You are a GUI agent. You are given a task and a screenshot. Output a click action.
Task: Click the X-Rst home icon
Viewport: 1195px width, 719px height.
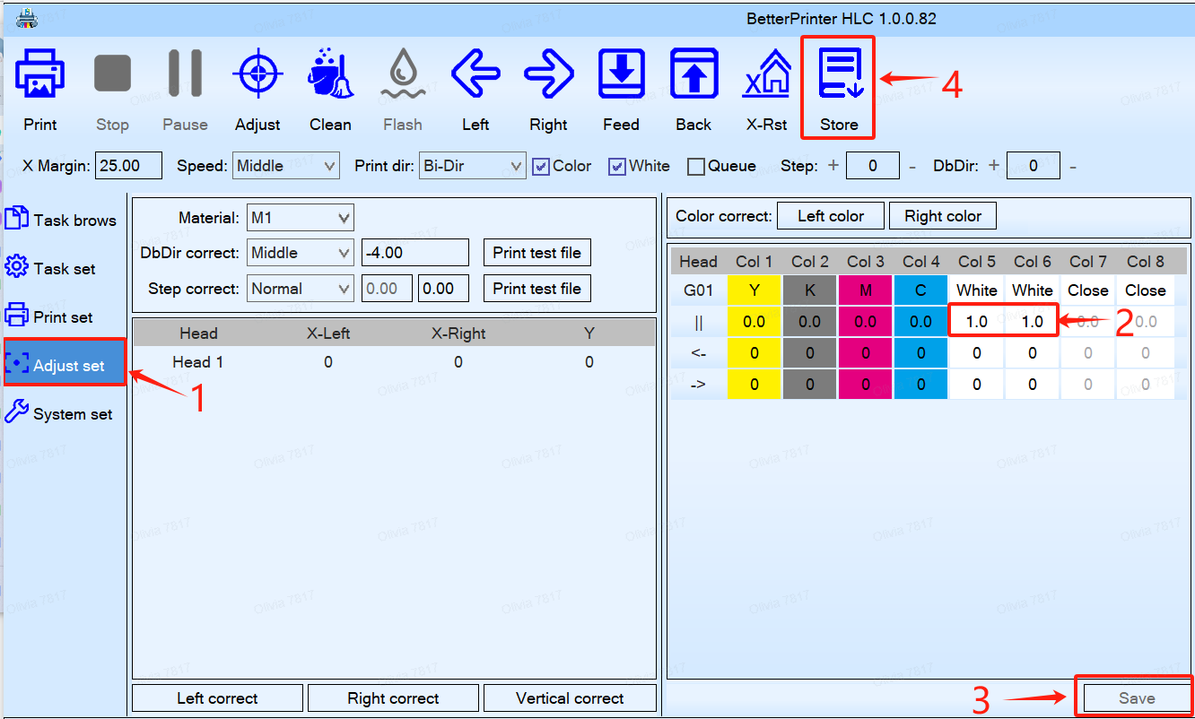(766, 76)
